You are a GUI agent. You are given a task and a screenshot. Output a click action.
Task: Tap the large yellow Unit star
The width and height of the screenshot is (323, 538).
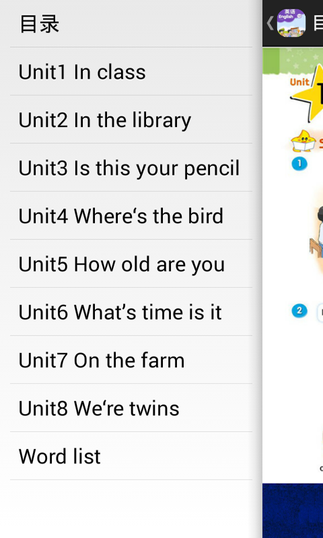308,93
